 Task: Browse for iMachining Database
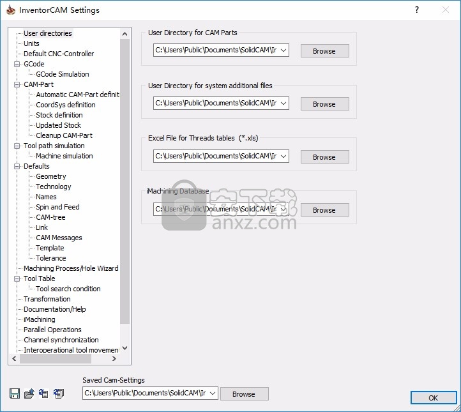[324, 210]
